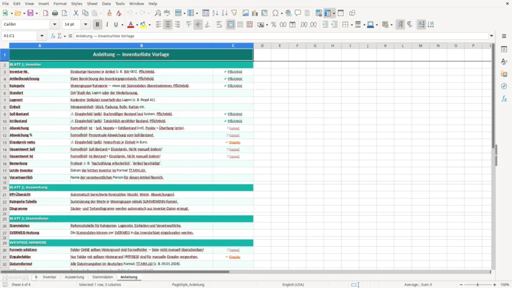The width and height of the screenshot is (512, 288).
Task: Switch to the Inventar sheet tab
Action: pos(49,277)
